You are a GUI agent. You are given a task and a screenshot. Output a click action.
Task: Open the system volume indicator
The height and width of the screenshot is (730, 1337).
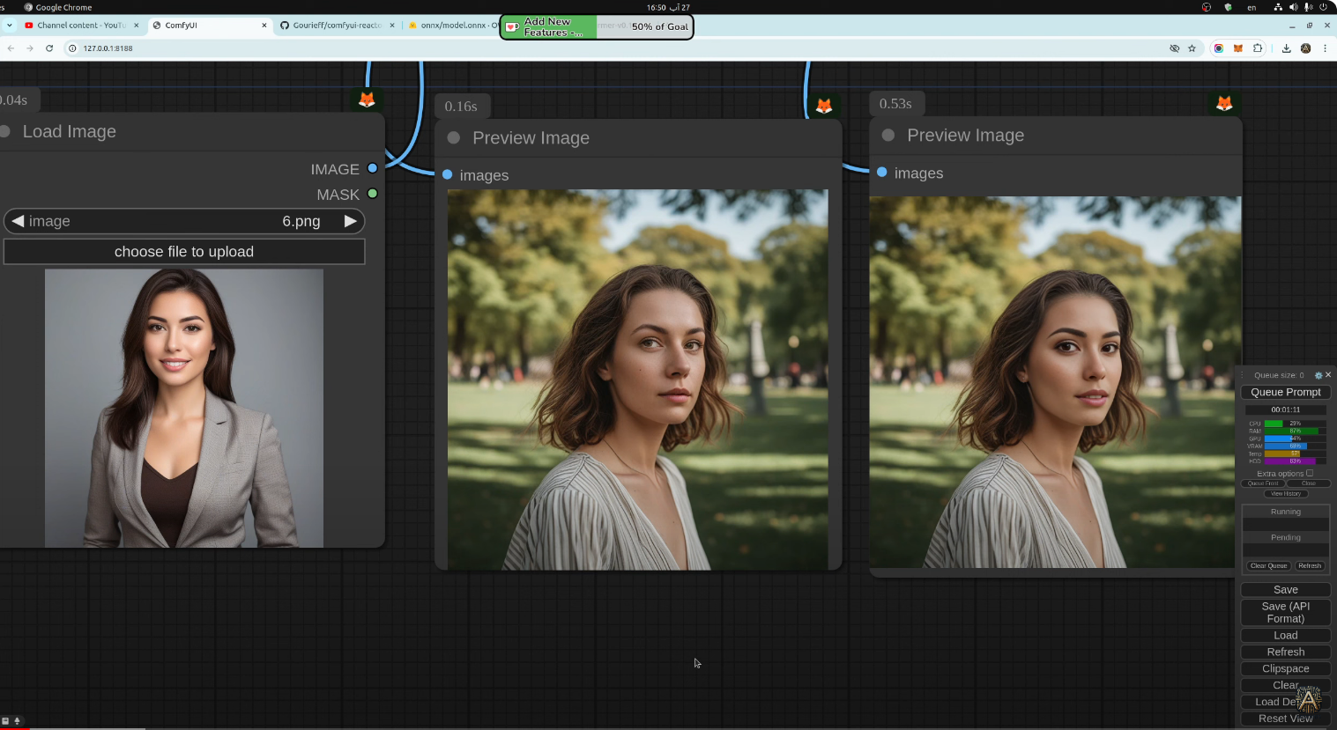(1293, 7)
